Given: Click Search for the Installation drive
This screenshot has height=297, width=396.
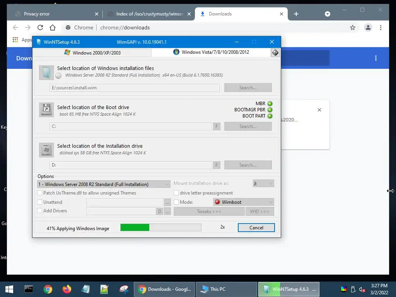Looking at the screenshot, I should tap(248, 165).
